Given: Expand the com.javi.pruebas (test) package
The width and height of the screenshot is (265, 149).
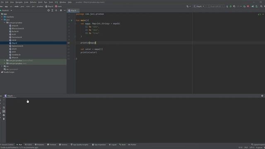Looking at the screenshot, I should (5, 63).
